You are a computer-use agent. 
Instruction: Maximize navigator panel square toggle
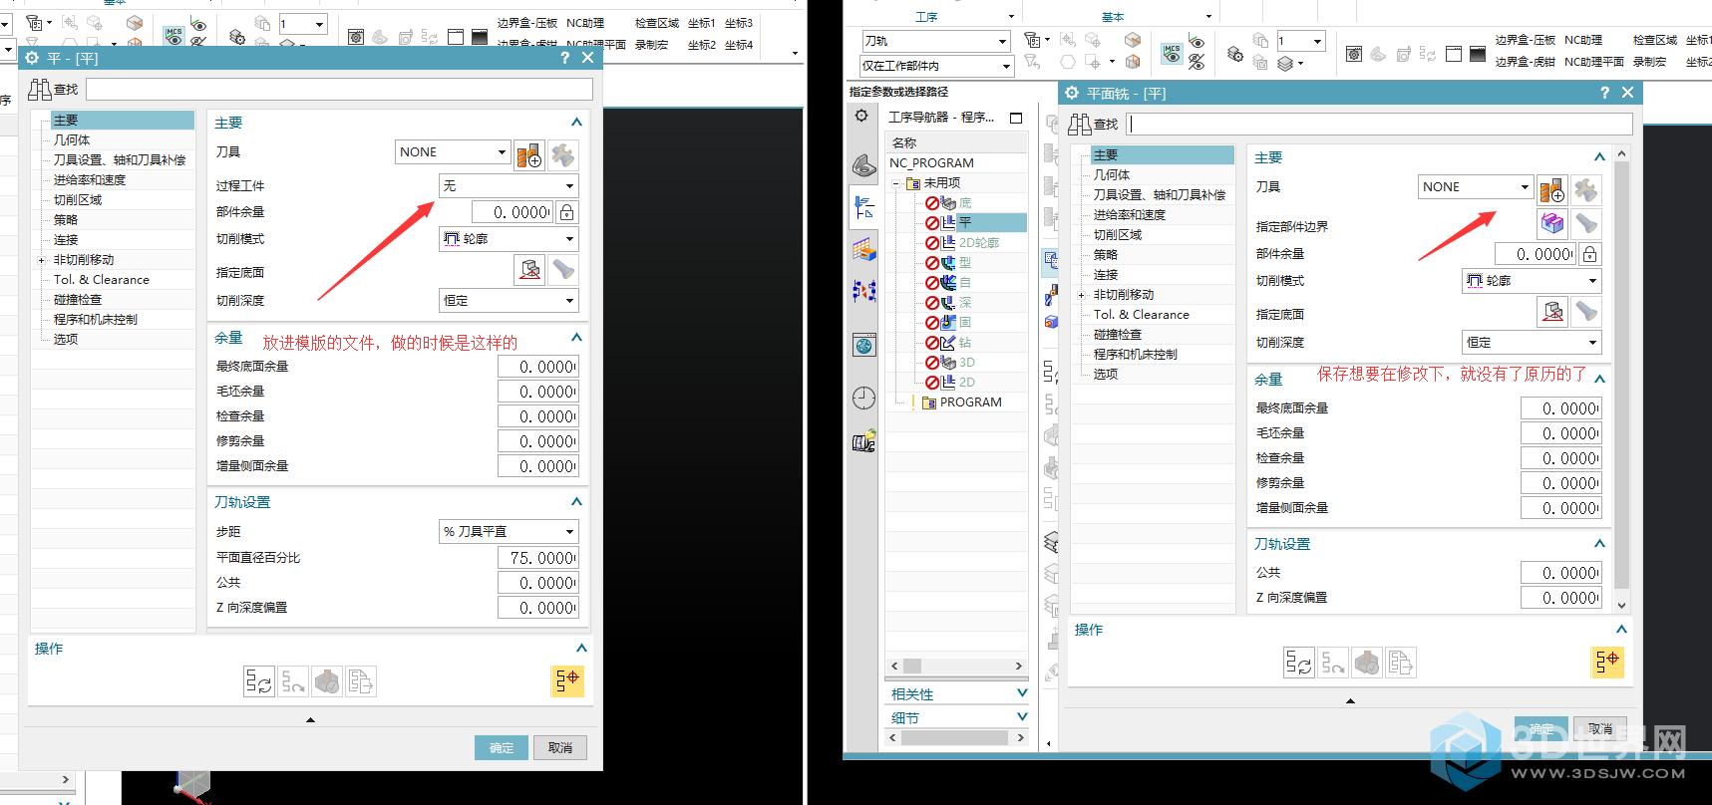[x=1016, y=118]
